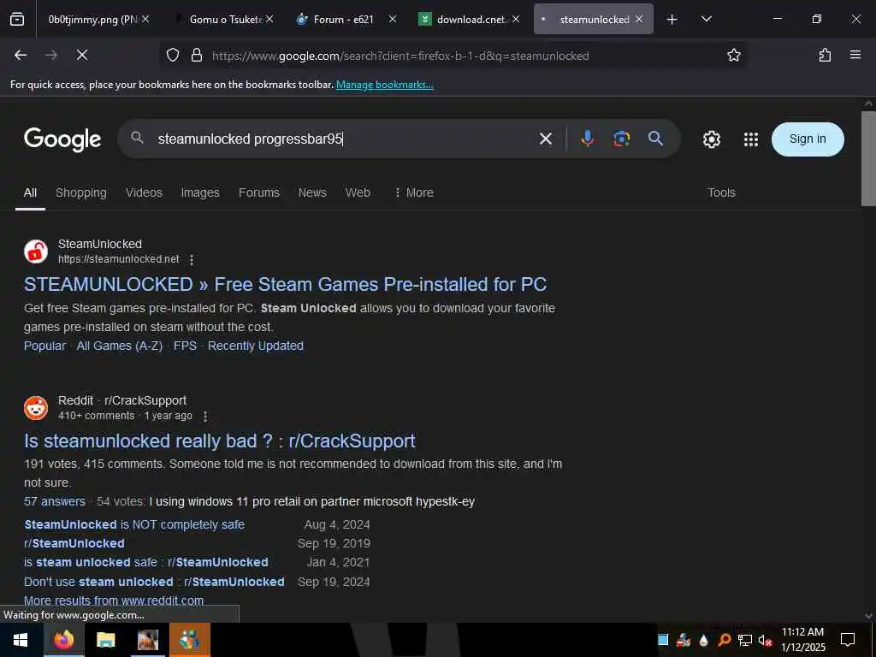
Task: Open the Popular sitelink
Action: pyautogui.click(x=44, y=346)
